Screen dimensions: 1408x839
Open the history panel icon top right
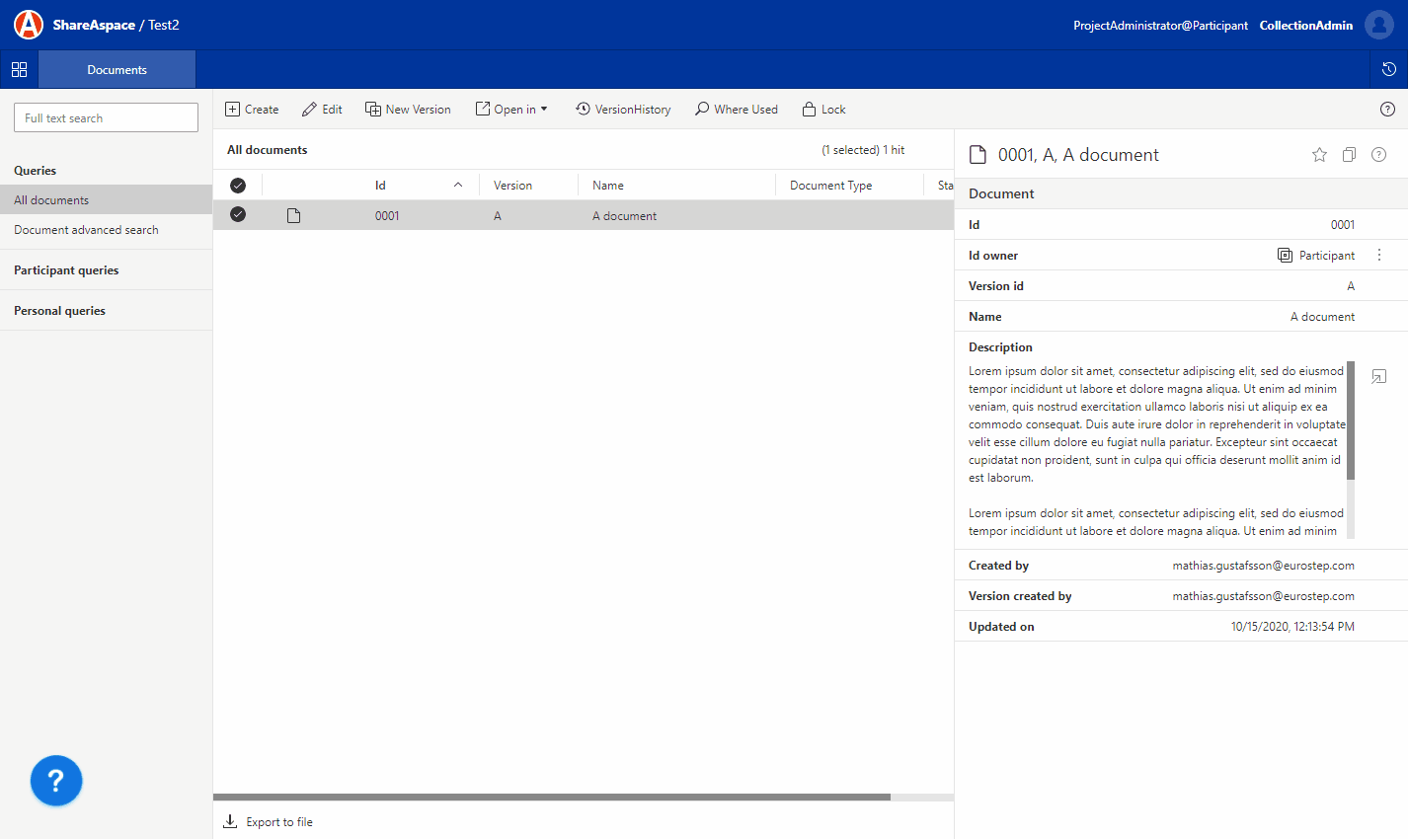pos(1389,69)
